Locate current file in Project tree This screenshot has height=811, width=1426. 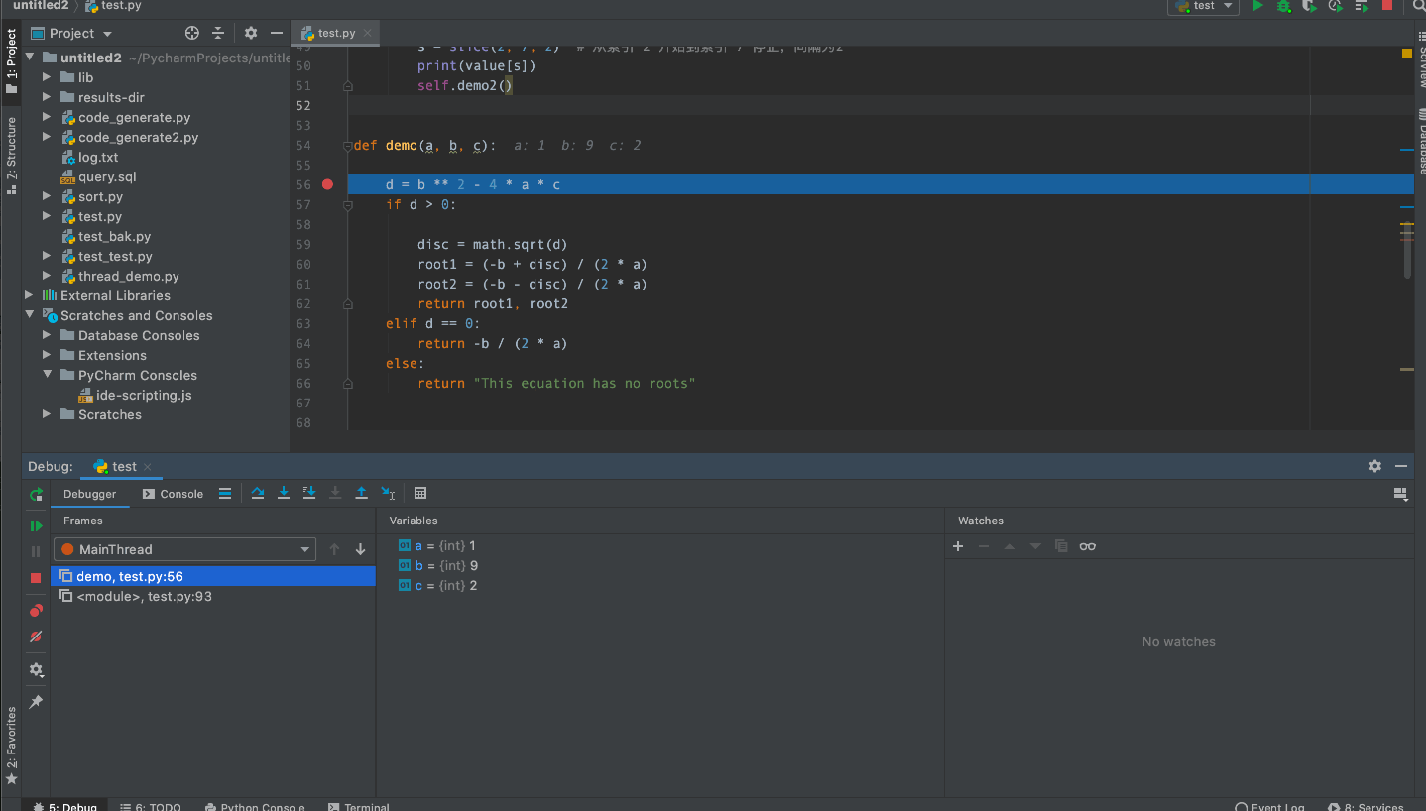point(192,33)
